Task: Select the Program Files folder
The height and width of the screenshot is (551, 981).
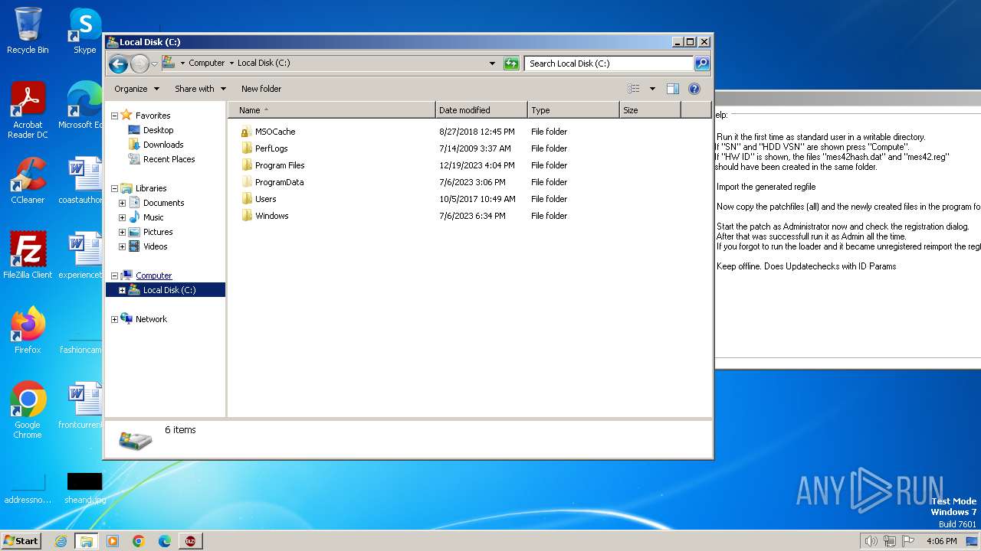Action: click(280, 165)
